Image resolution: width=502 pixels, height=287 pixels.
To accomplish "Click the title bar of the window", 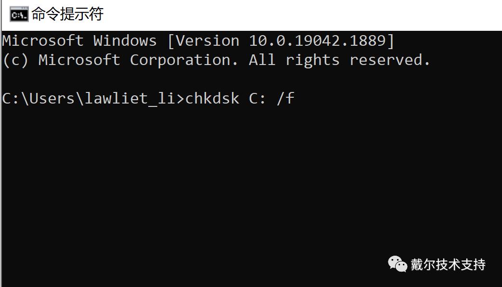I will (241, 14).
